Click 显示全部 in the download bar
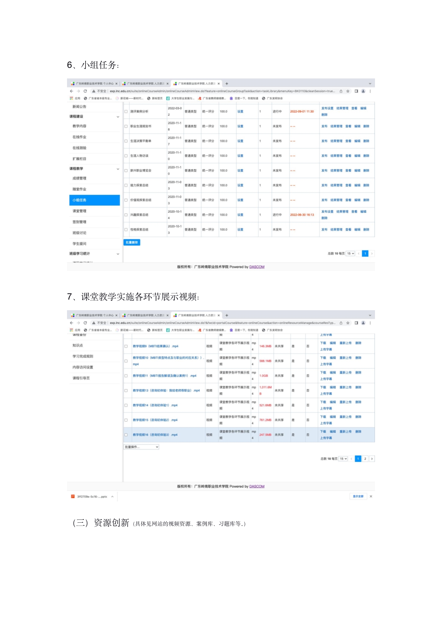Image resolution: width=442 pixels, height=625 pixels. (358, 496)
